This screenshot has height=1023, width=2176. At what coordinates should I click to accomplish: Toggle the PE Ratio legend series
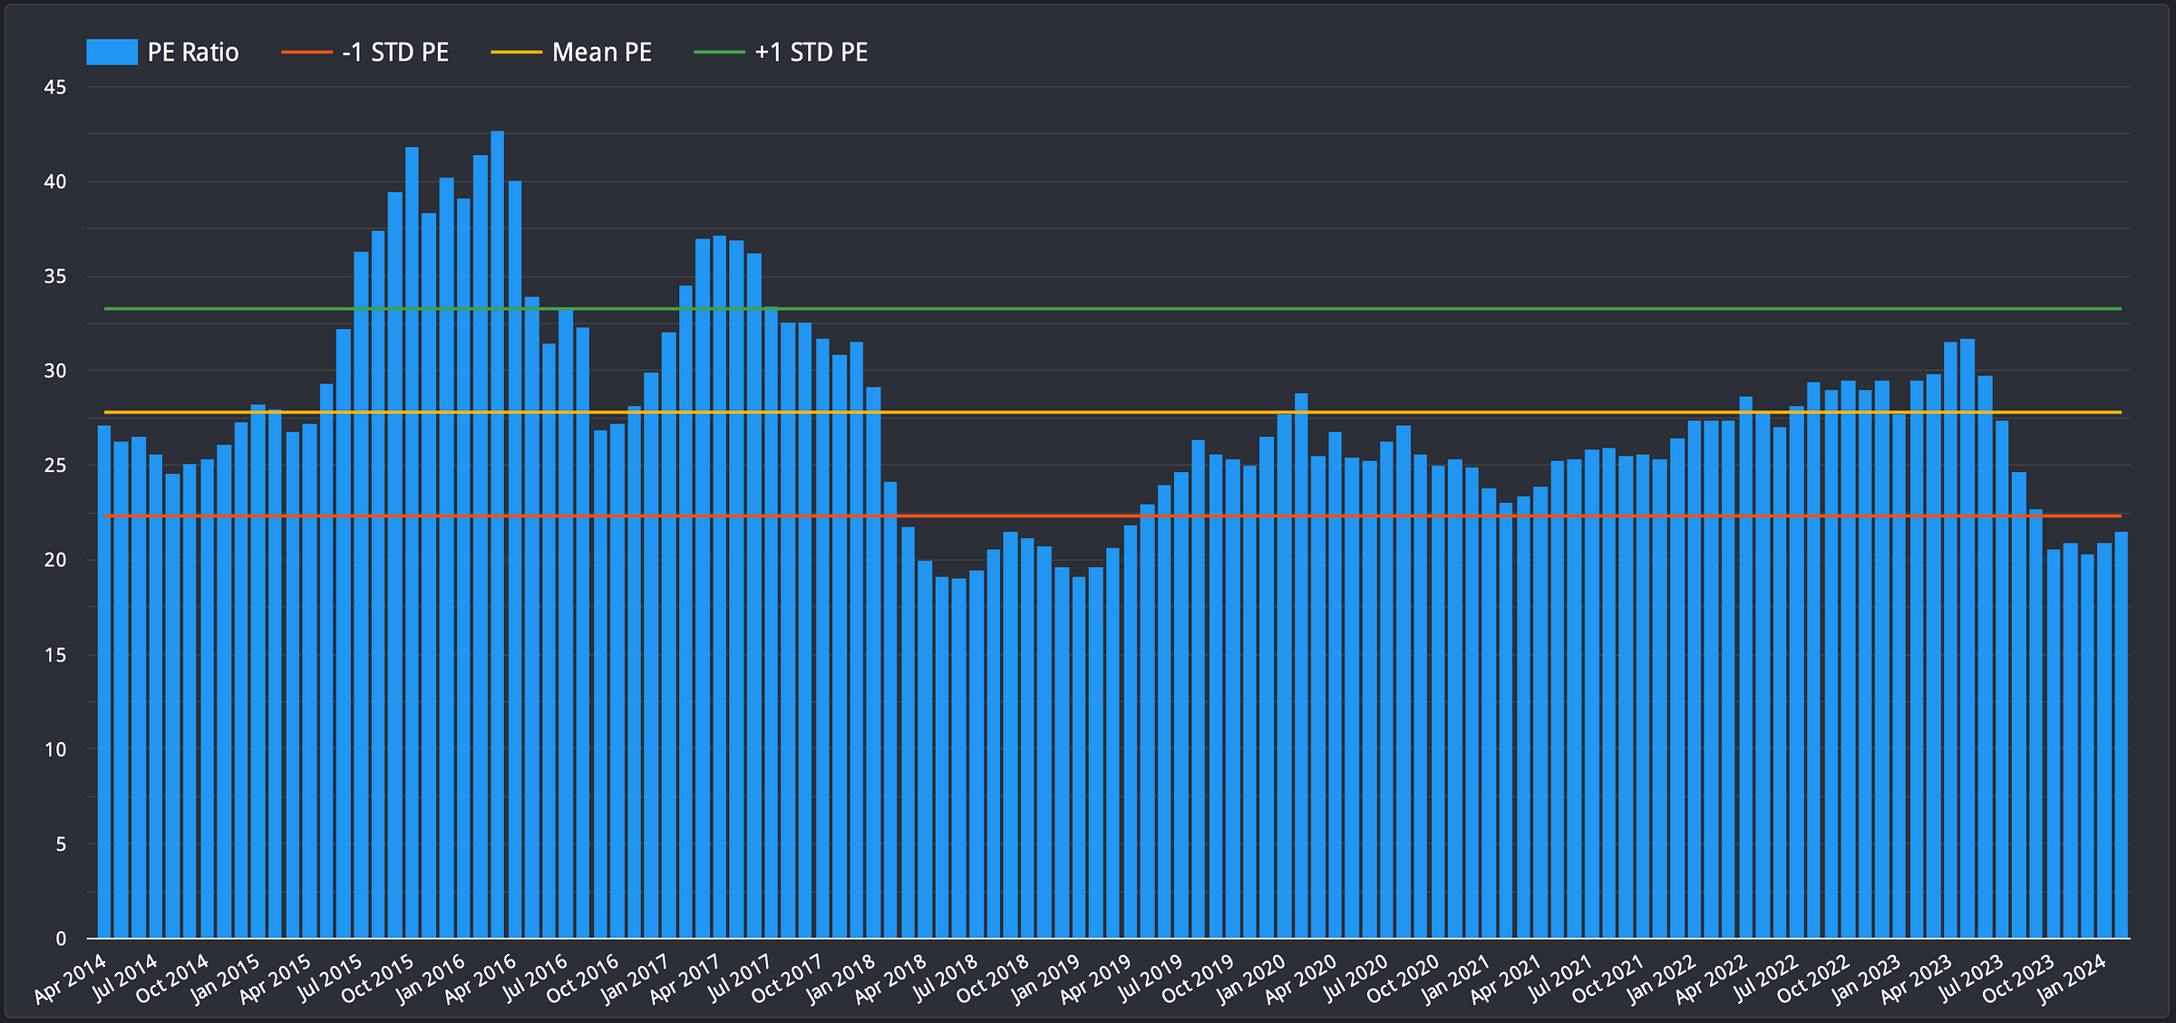pyautogui.click(x=192, y=53)
